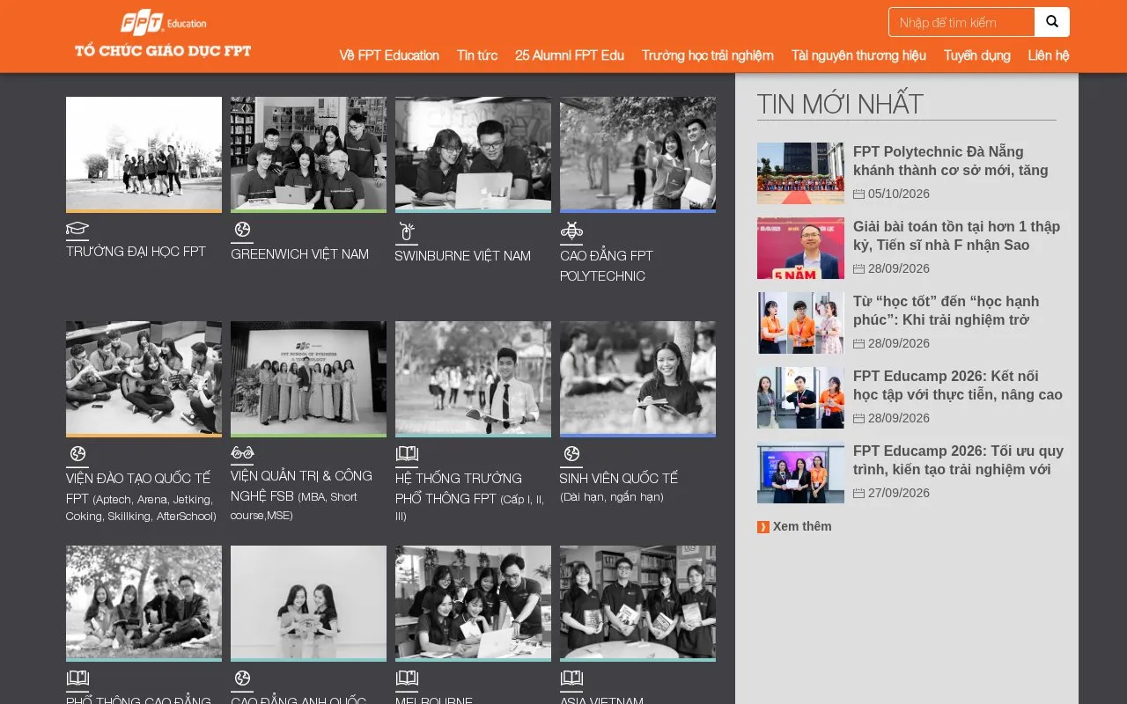Open the Tin tức menu item
The image size is (1127, 704).
click(x=477, y=55)
